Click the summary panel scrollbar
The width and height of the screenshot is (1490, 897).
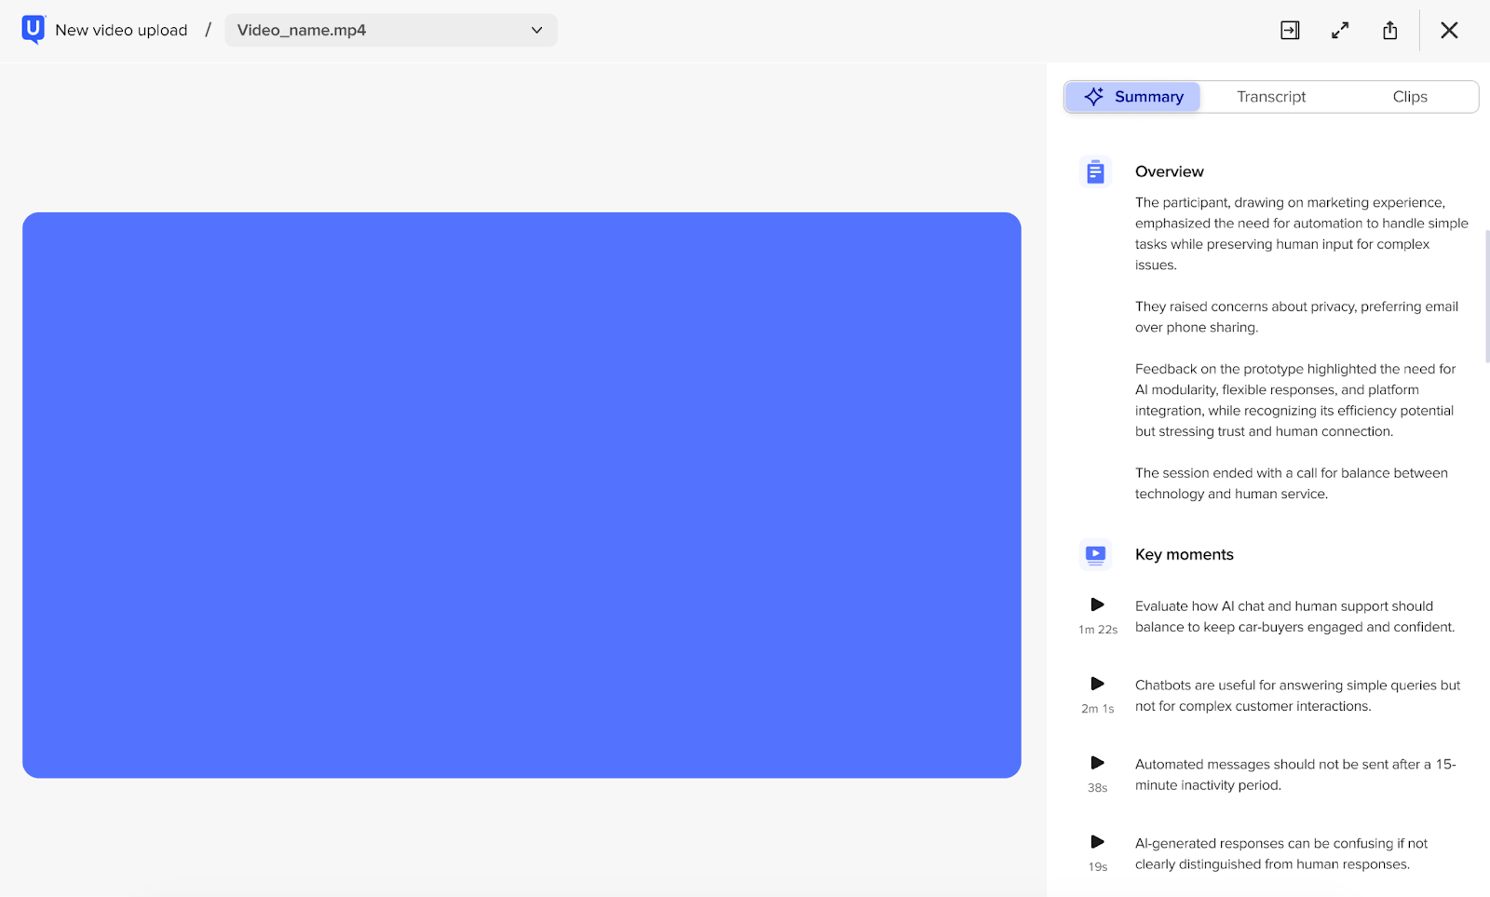click(x=1486, y=296)
